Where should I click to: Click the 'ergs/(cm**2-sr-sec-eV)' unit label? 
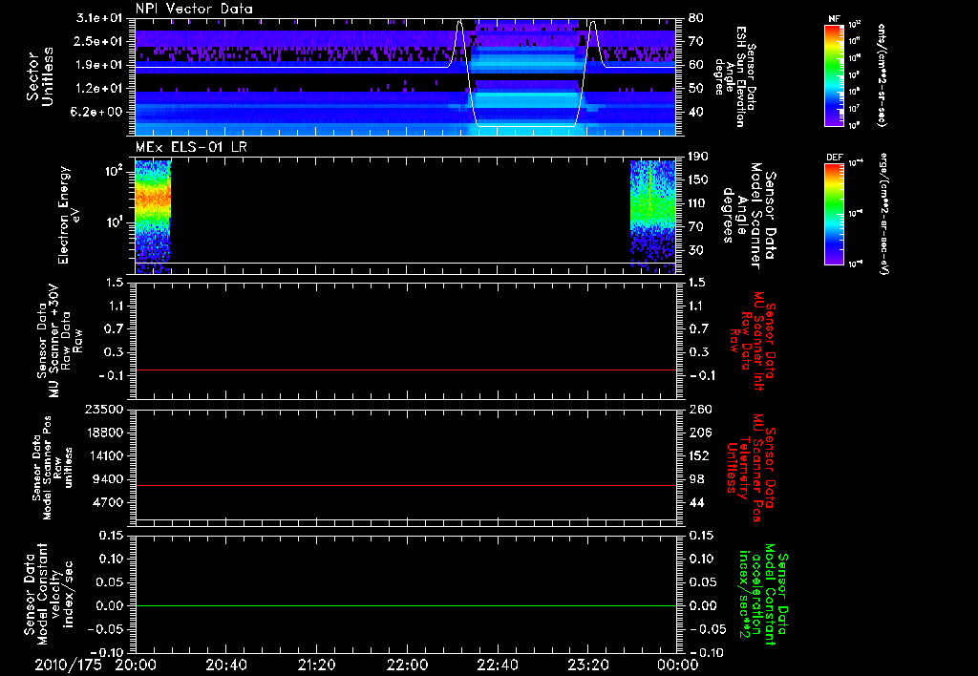click(x=882, y=214)
